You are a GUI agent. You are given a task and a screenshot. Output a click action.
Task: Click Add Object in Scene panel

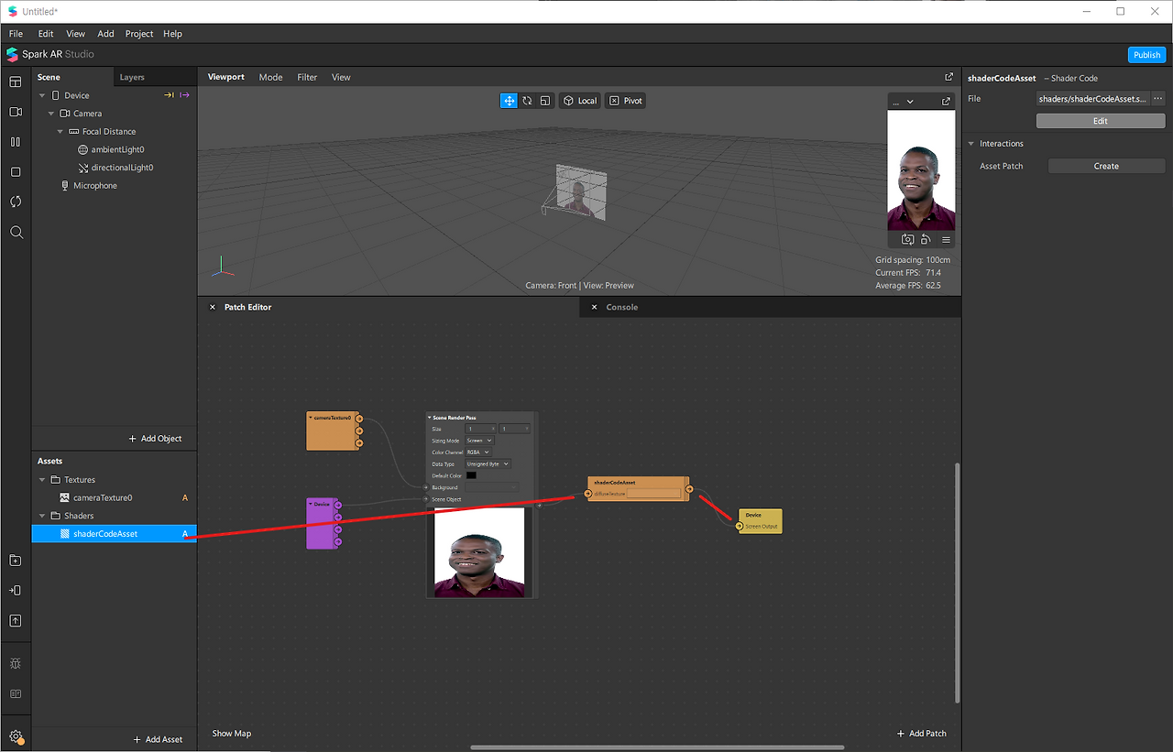155,439
